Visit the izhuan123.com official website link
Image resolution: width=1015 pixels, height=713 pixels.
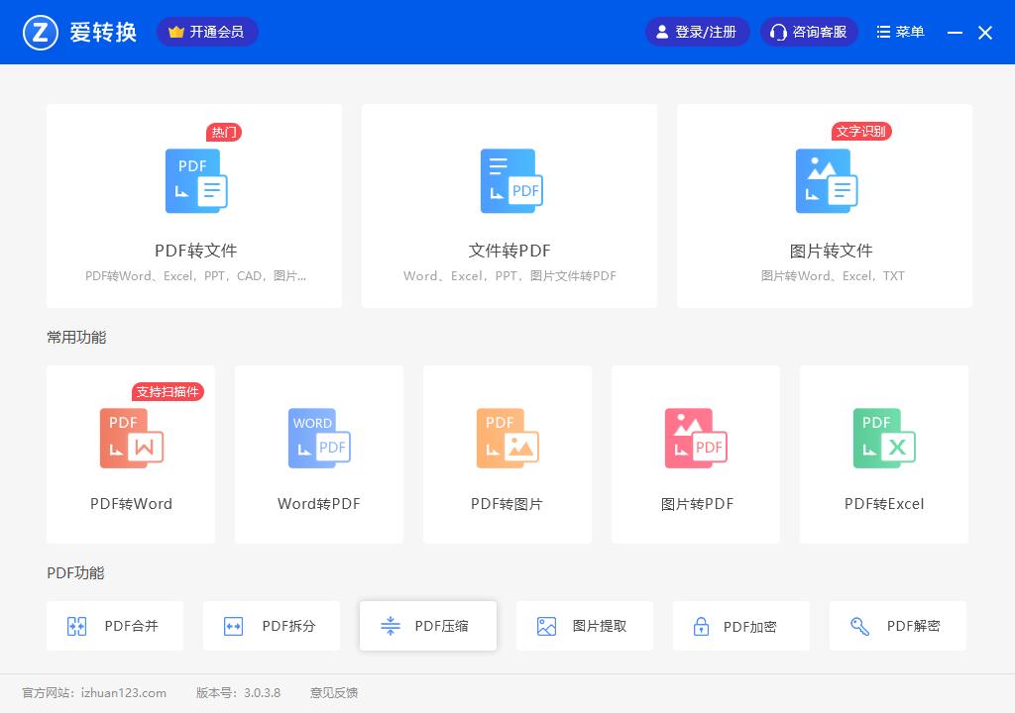[124, 693]
